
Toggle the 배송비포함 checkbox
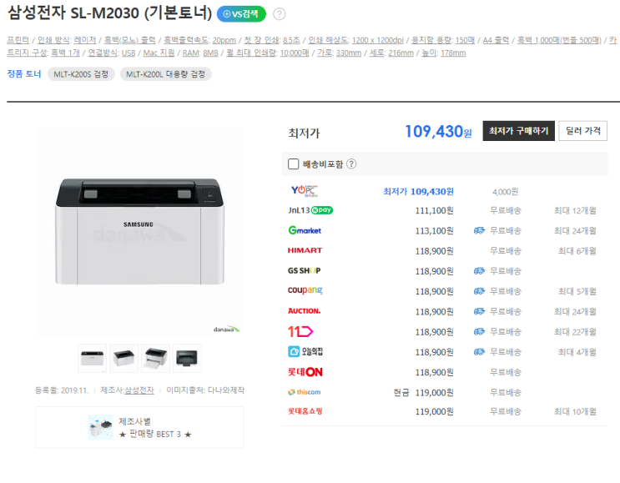294,164
